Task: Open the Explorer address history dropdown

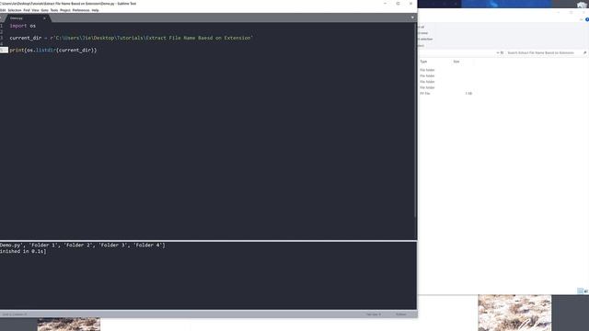Action: pyautogui.click(x=498, y=53)
